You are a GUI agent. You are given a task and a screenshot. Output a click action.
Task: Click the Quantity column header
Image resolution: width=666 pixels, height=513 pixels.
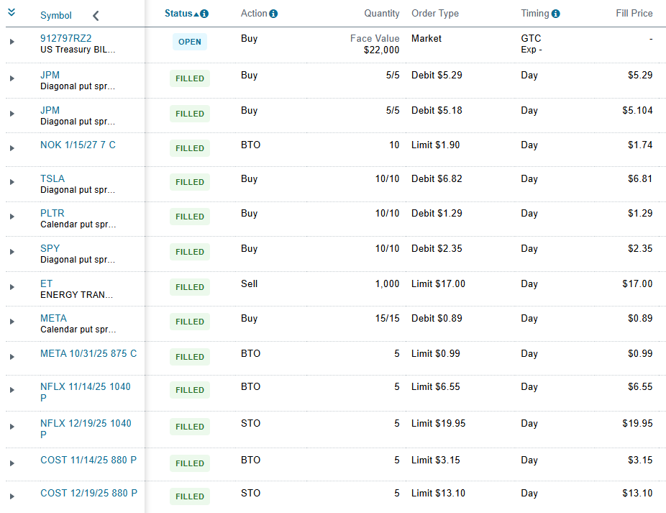pos(381,14)
